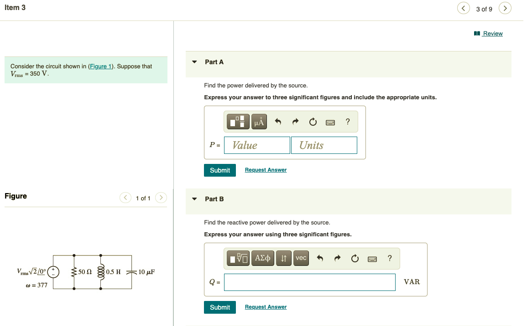Undo in Part A toolbar
This screenshot has width=527, height=326.
278,122
